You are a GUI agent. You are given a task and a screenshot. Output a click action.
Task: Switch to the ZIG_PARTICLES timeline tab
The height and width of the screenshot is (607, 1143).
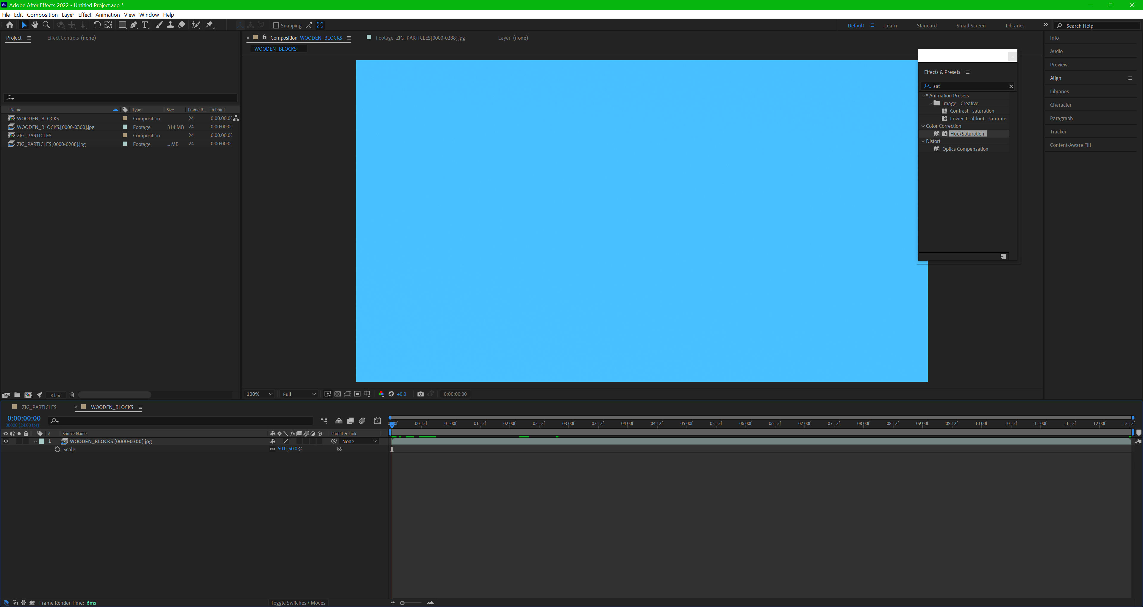[x=39, y=407]
